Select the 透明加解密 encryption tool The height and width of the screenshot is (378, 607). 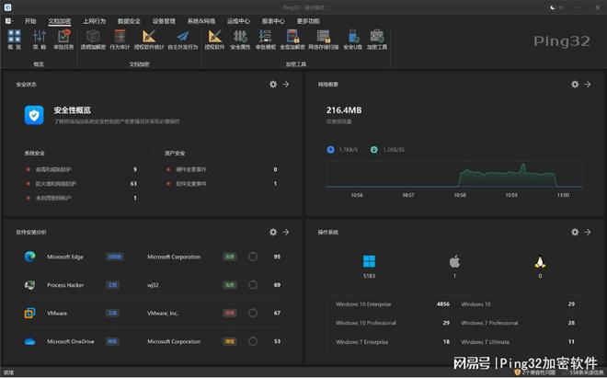[x=93, y=38]
